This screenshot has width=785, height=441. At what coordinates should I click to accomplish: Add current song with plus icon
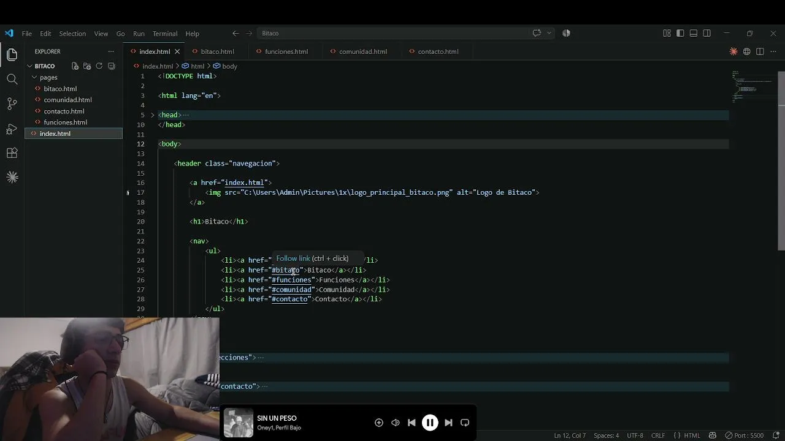[378, 423]
